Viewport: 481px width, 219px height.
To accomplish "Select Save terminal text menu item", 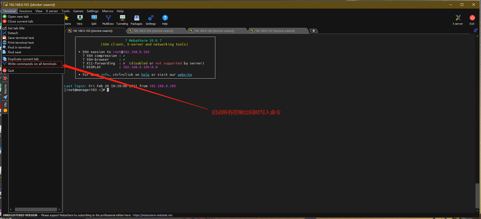I will (21, 38).
